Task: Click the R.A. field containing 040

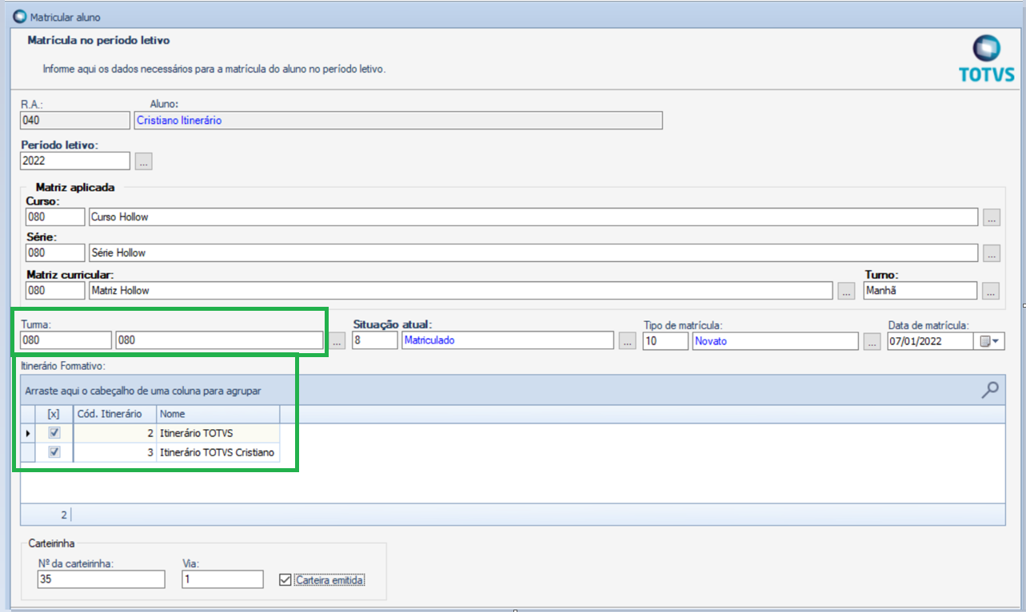Action: coord(74,120)
